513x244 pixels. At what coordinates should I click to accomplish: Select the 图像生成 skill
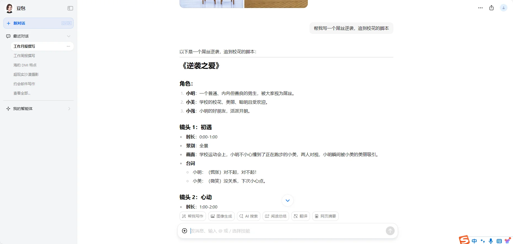221,216
